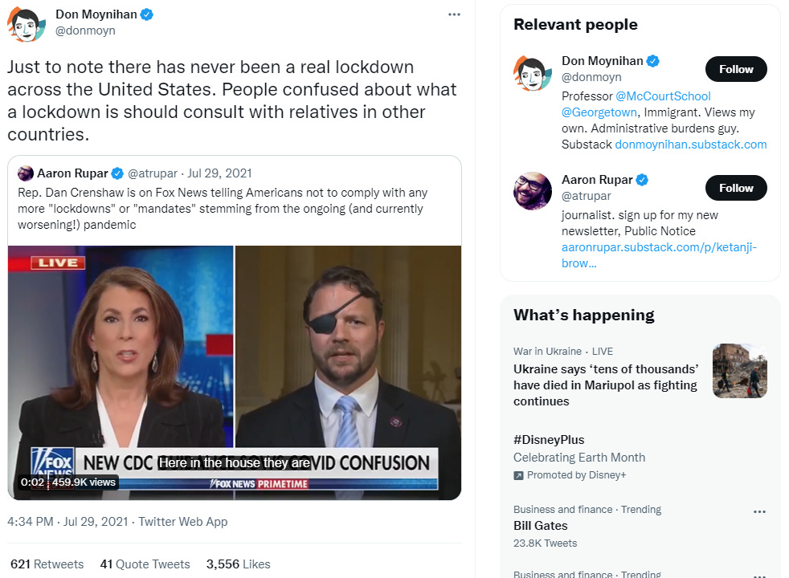
Task: Click Aaron Rupar's small avatar in the quoted tweet
Action: click(25, 173)
